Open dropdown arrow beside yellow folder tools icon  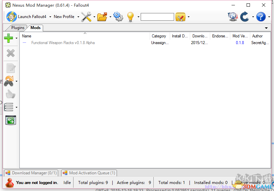(188, 17)
